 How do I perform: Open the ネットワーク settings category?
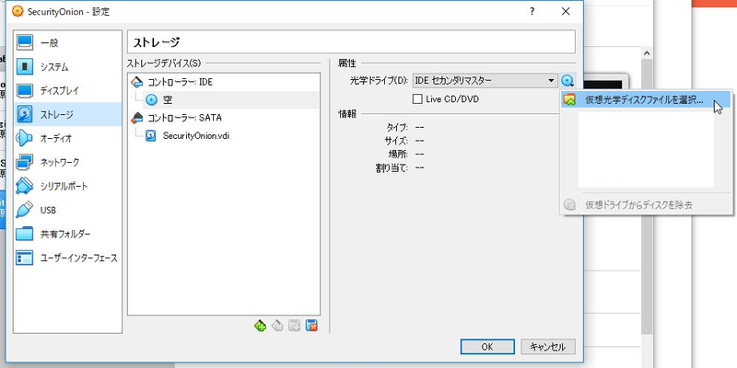[x=67, y=163]
